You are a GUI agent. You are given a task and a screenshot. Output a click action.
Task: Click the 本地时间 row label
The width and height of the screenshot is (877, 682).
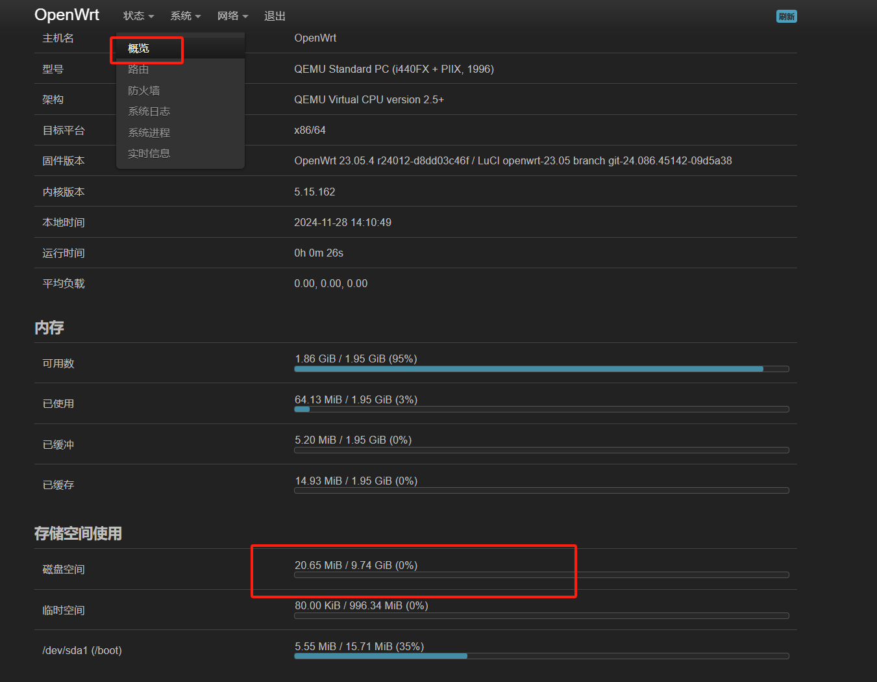[64, 222]
